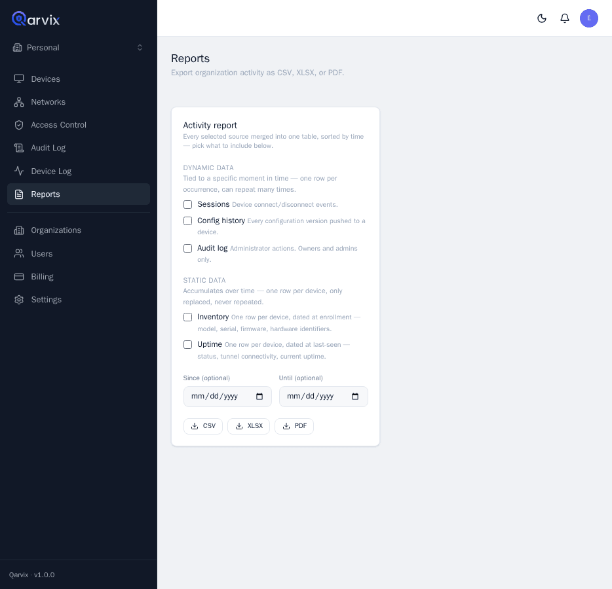Select the Inventory checkbox
Viewport: 612px width, 589px height.
pos(188,317)
